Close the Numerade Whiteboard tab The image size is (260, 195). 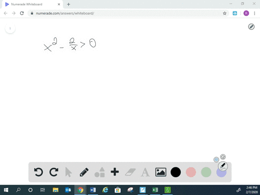(59, 4)
